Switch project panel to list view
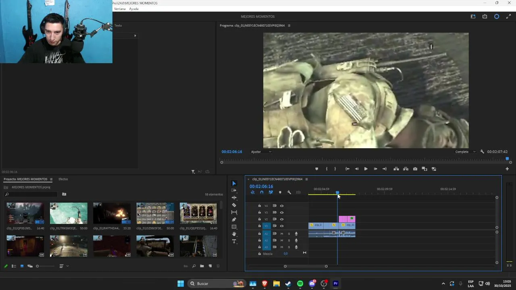The height and width of the screenshot is (290, 516). (x=14, y=266)
